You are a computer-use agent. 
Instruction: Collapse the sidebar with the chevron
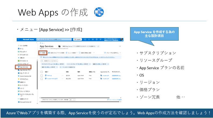point(37,43)
